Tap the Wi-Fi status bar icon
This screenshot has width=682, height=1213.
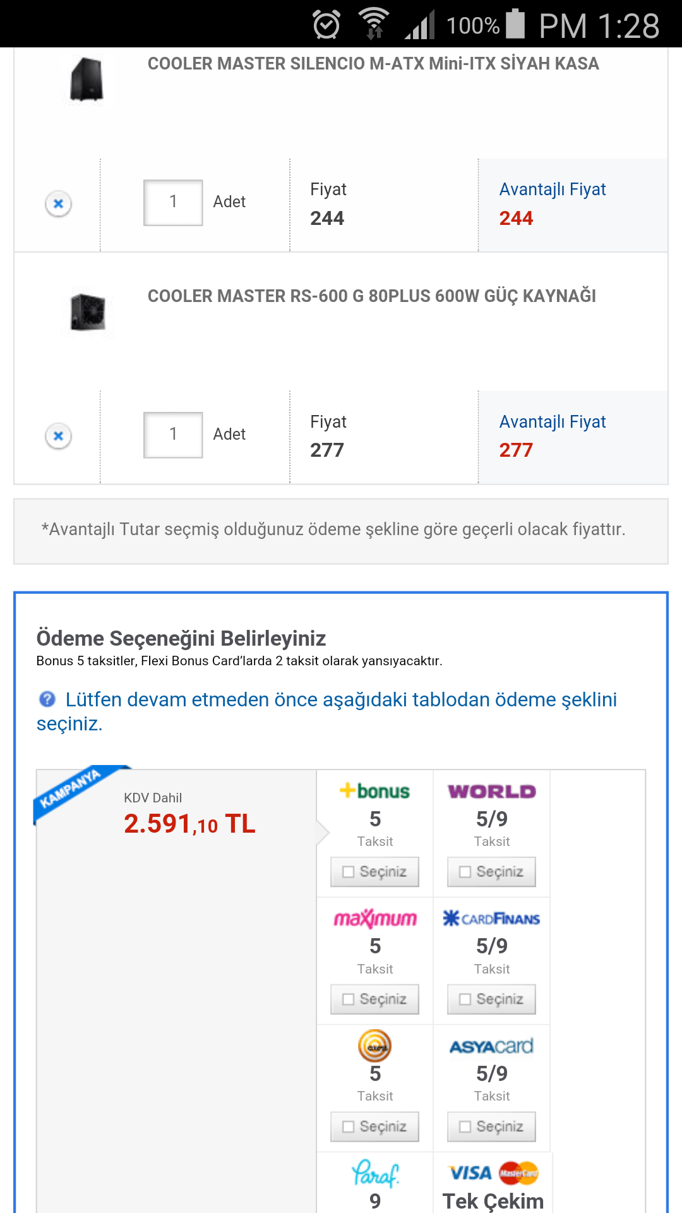click(374, 24)
